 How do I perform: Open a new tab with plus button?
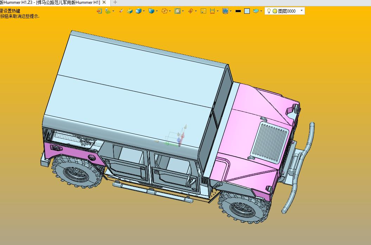coord(115,2)
